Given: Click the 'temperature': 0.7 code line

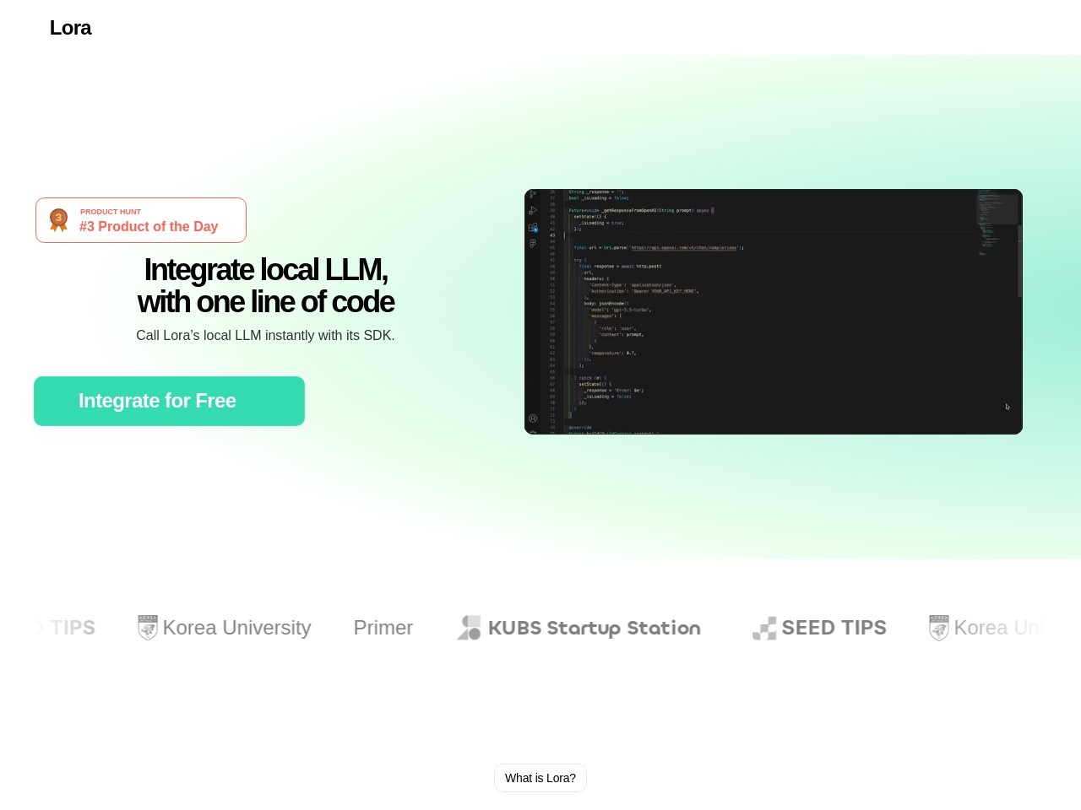Looking at the screenshot, I should (612, 353).
